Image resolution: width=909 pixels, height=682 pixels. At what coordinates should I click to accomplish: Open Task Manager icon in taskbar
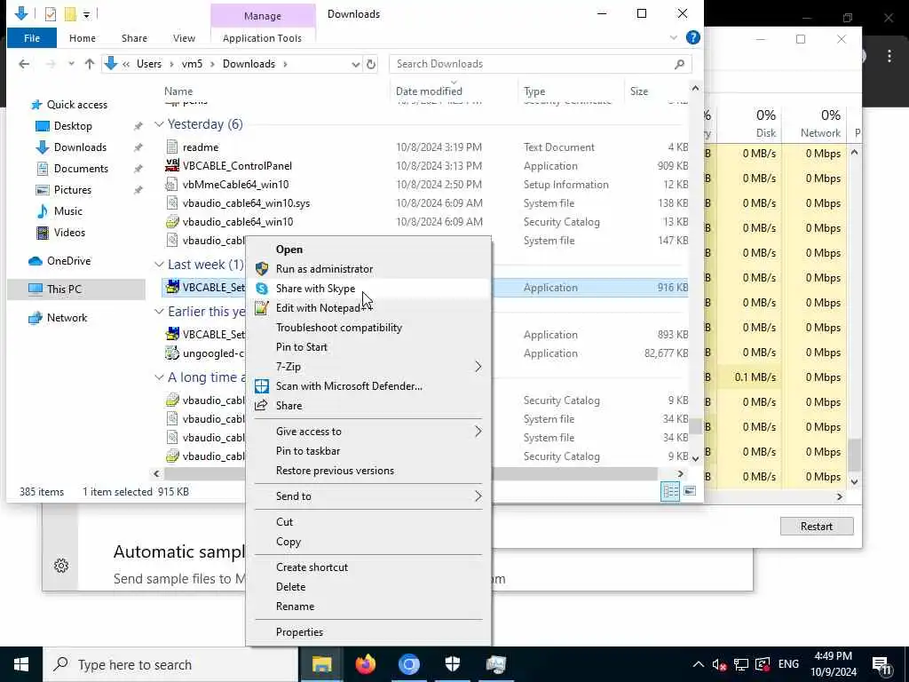tap(495, 664)
